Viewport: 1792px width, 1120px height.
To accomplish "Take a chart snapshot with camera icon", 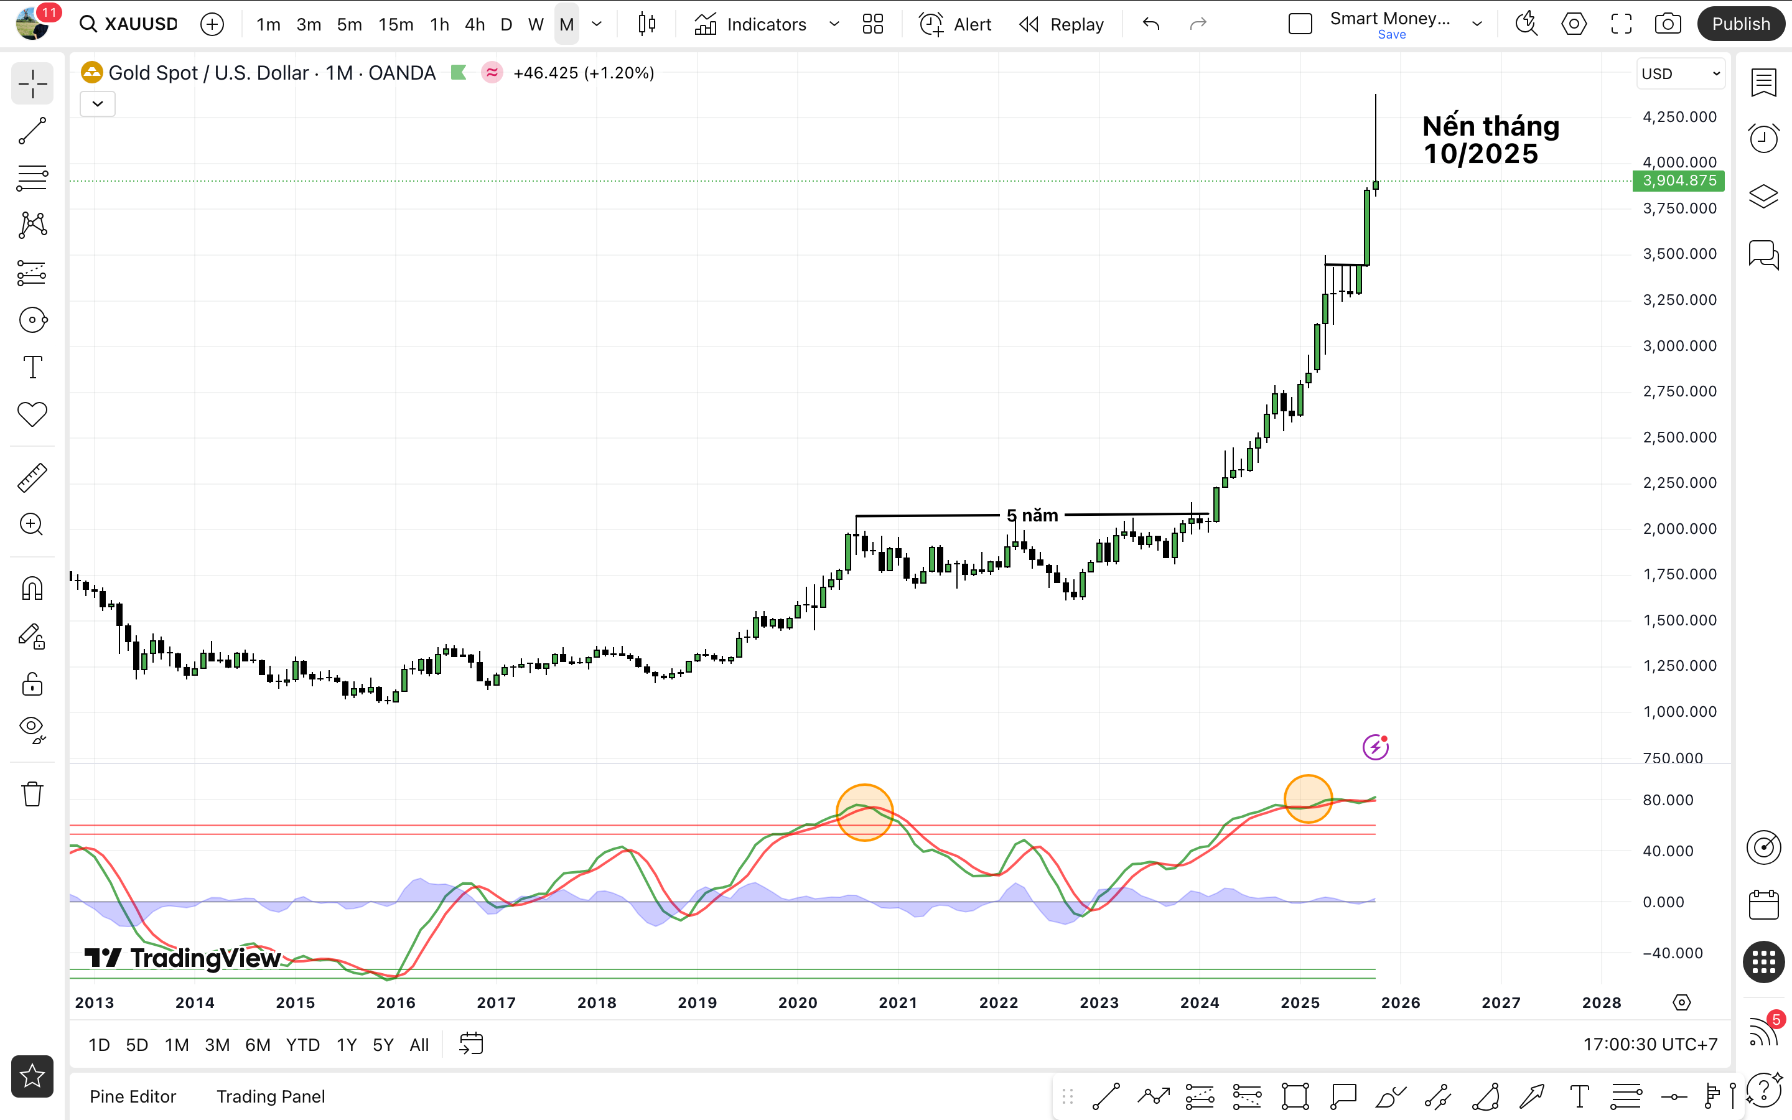I will pyautogui.click(x=1667, y=24).
